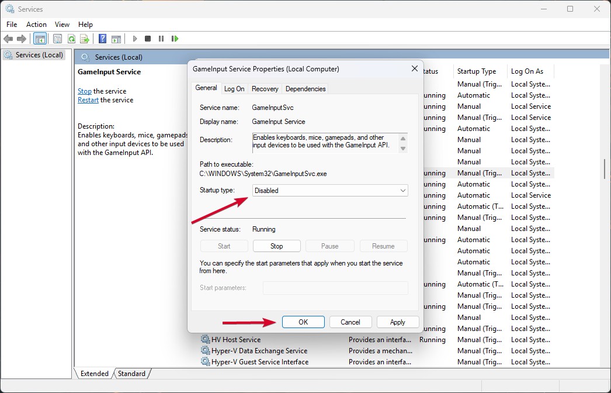Pause the service with the toolbar pause icon

click(161, 39)
